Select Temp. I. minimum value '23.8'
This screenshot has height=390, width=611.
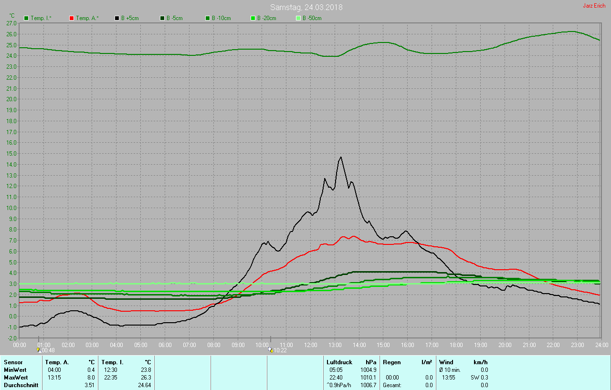pos(146,370)
